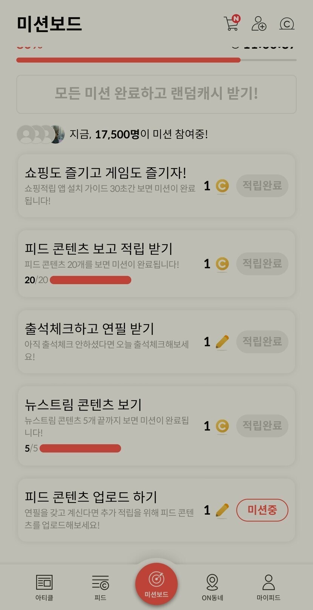Click the overall mission progress bar

pyautogui.click(x=156, y=60)
